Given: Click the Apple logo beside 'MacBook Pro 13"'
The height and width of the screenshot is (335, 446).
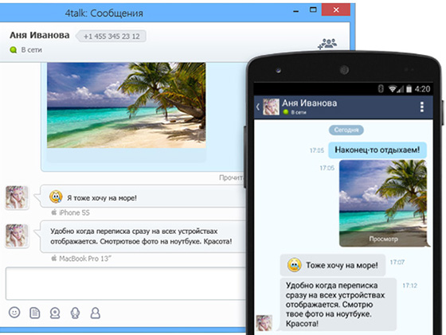Looking at the screenshot, I should click(54, 258).
